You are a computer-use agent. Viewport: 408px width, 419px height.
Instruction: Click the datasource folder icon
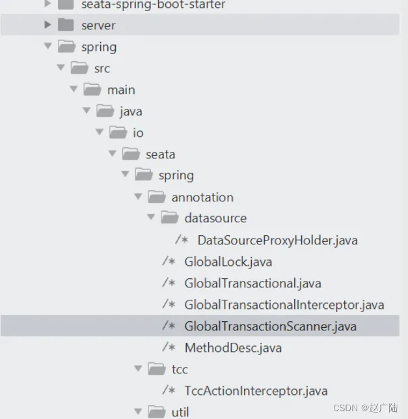tap(169, 217)
